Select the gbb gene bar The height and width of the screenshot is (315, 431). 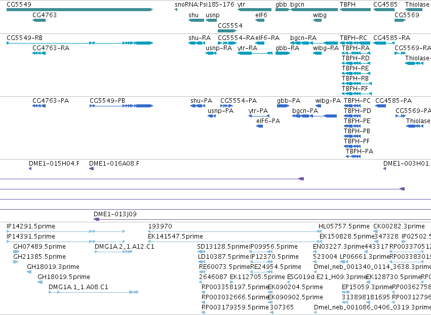[x=283, y=10]
